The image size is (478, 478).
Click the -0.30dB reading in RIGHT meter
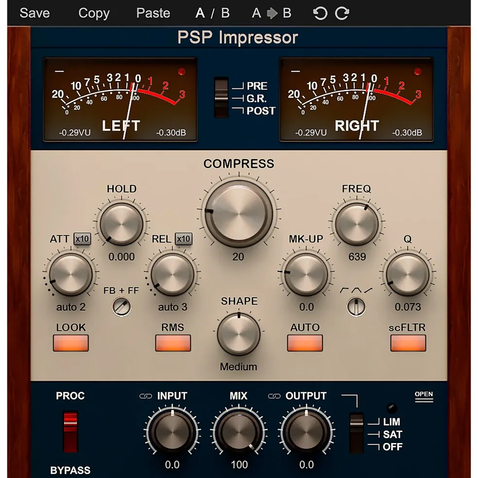click(x=407, y=133)
